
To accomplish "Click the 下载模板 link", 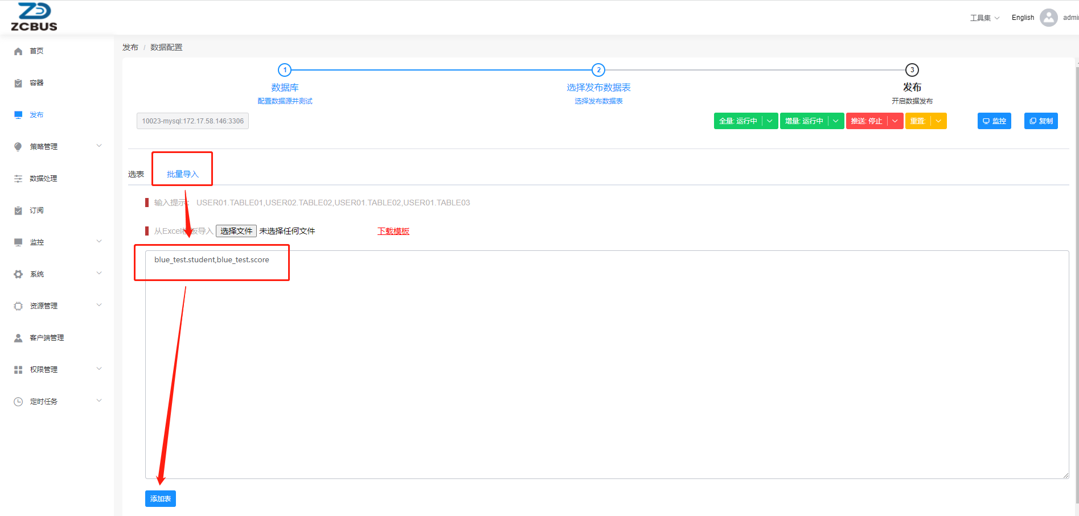I will [x=393, y=231].
